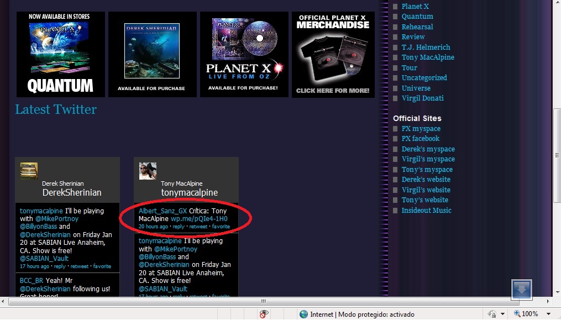Open the Official Planet X Merchandise banner
This screenshot has height=320, width=561.
click(x=333, y=54)
